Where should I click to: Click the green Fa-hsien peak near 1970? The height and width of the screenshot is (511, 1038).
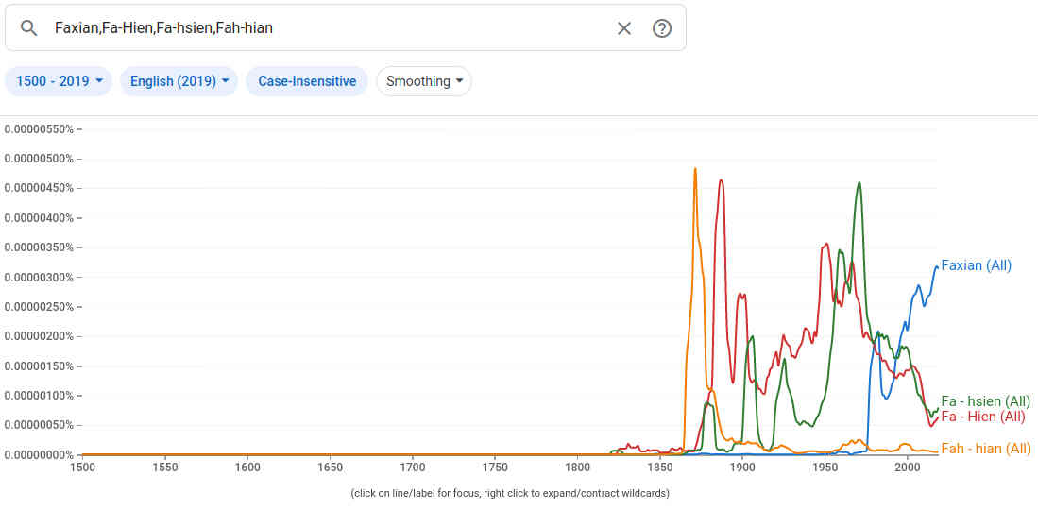(859, 183)
